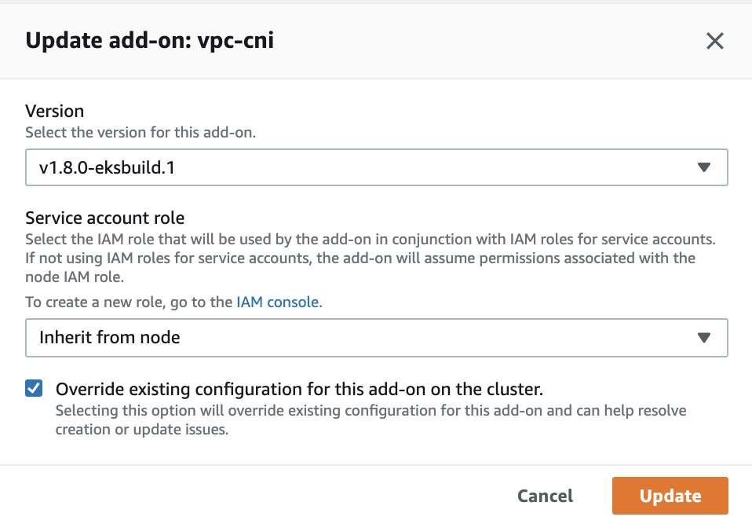Close the Update add-on dialog
The width and height of the screenshot is (752, 524).
pyautogui.click(x=714, y=41)
